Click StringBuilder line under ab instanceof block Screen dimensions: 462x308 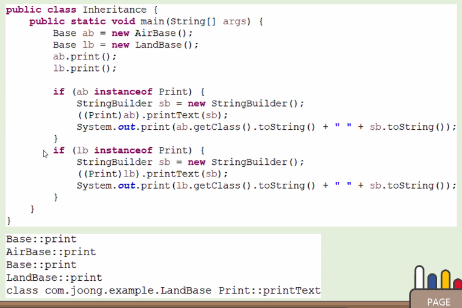coord(190,104)
